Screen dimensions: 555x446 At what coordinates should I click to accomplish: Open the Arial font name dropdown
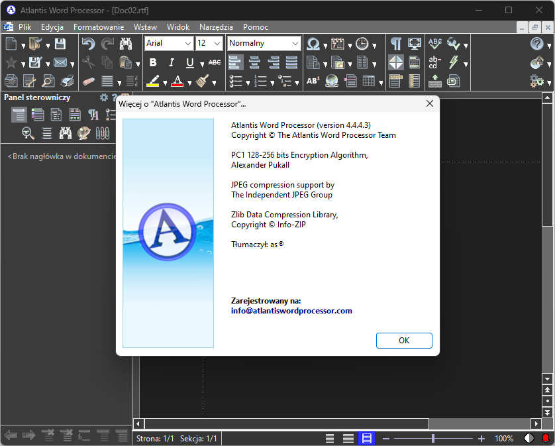point(188,44)
